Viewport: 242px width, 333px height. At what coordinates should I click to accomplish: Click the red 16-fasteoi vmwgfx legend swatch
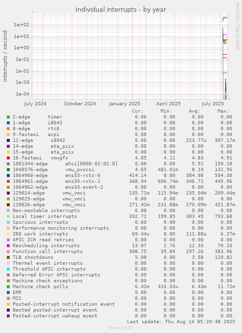coord(8,158)
